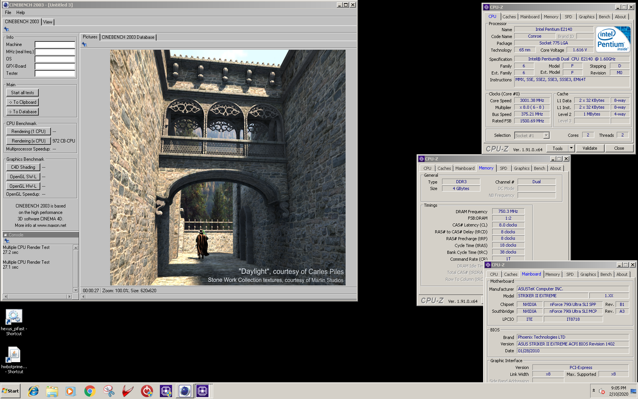Click the To Clipboard button
The width and height of the screenshot is (638, 399).
(22, 102)
